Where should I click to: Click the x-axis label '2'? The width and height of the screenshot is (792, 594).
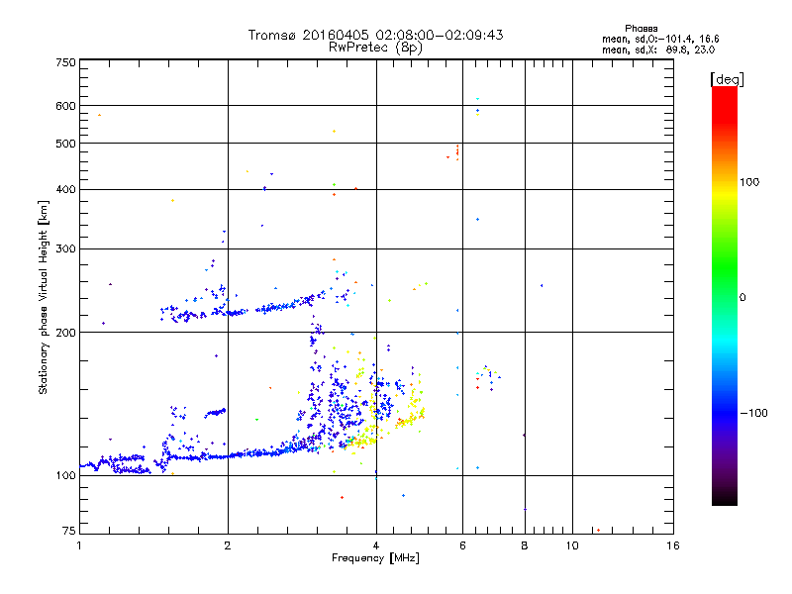228,545
